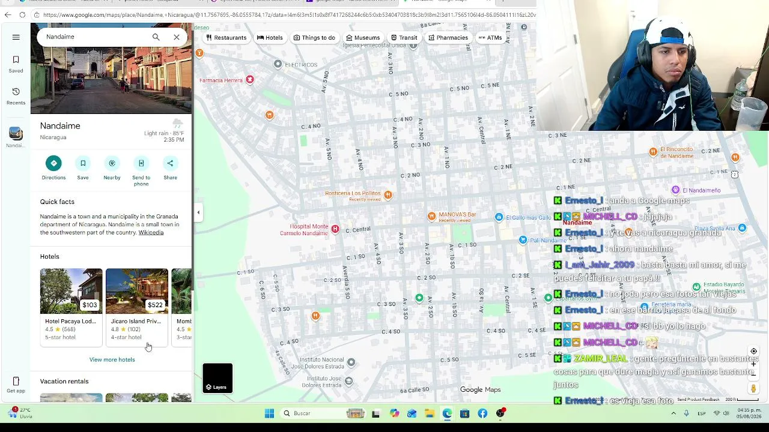Open the Wikipedia link in Quick facts
Screen dimensions: 769x432
point(151,233)
